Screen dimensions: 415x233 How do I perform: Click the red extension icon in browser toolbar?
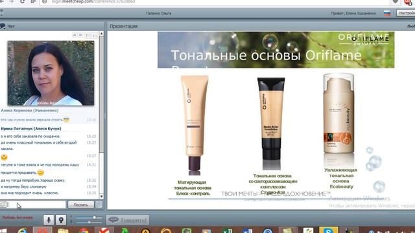click(x=408, y=3)
